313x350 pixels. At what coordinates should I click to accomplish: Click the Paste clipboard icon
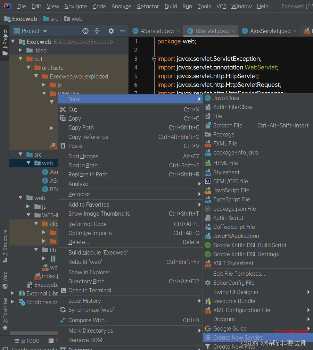click(x=63, y=146)
